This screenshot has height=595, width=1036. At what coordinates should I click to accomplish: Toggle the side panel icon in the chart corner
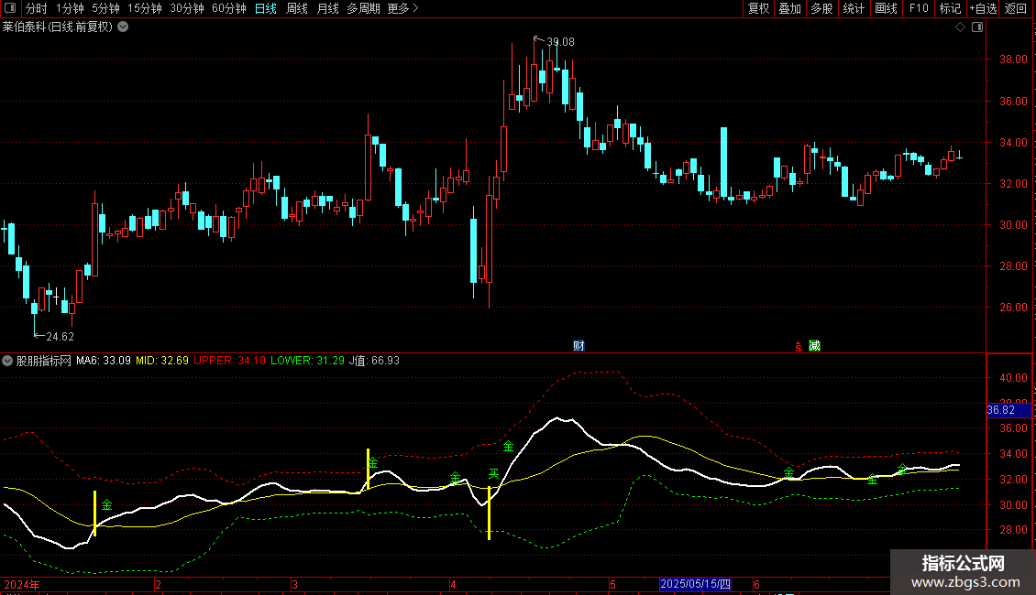[977, 27]
